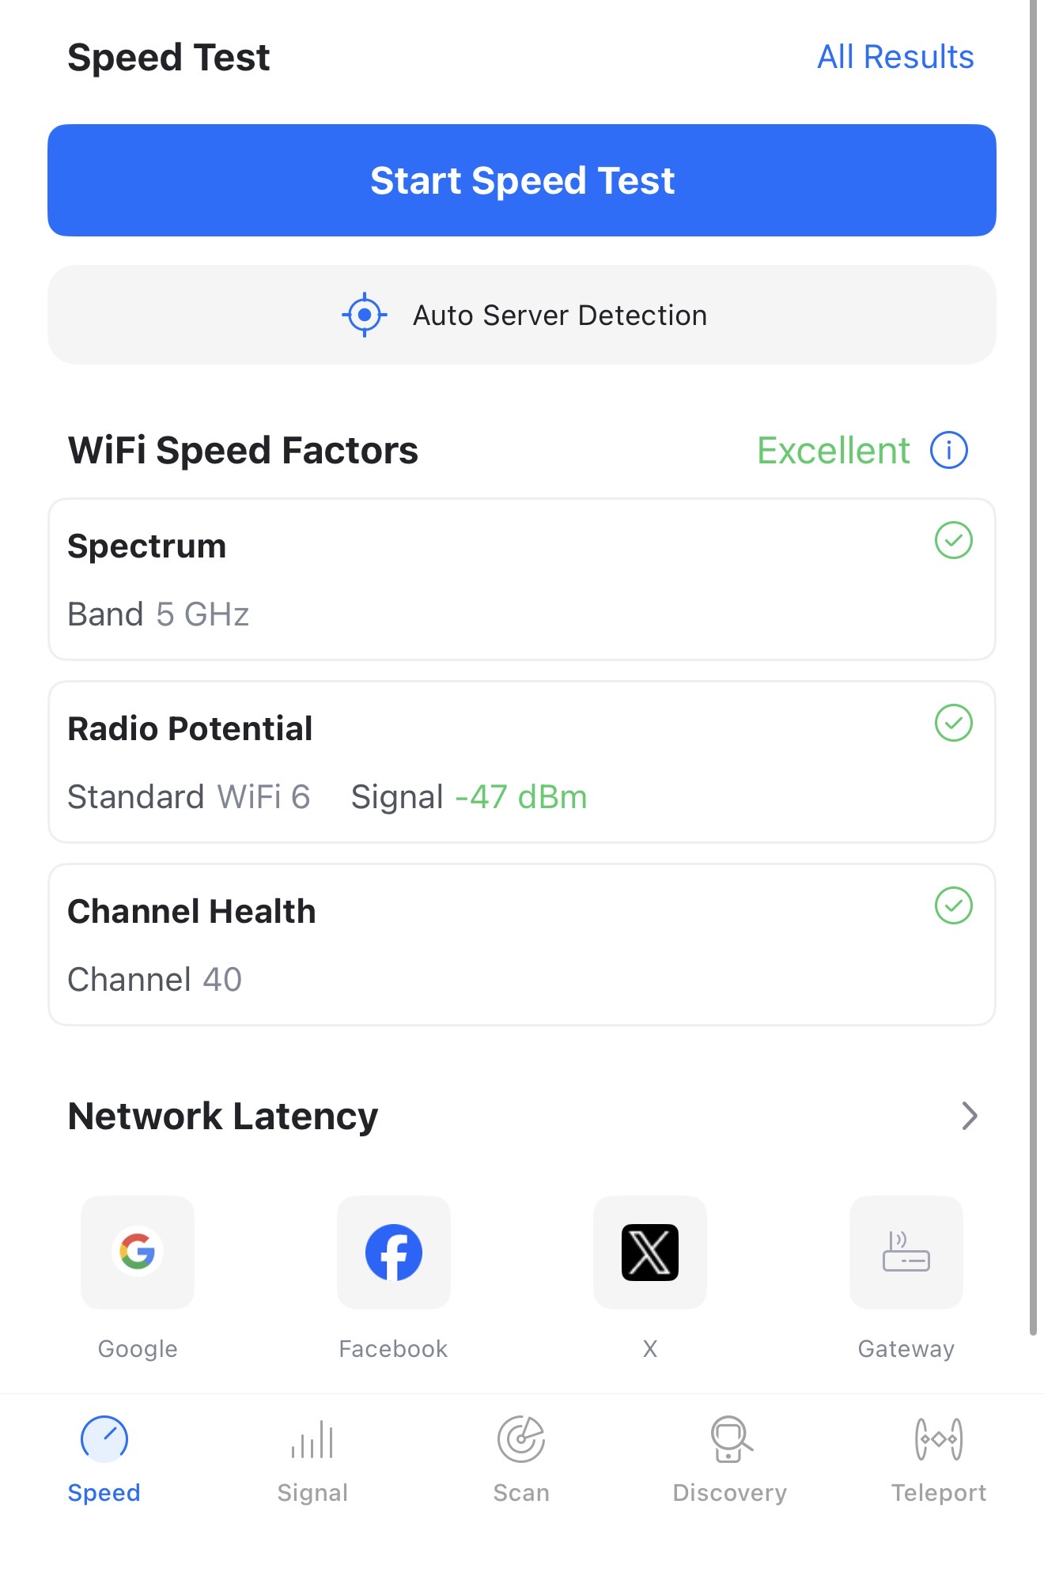Open the Auto Server Detection selector
Screen dimensions: 1044x1591
pos(522,315)
